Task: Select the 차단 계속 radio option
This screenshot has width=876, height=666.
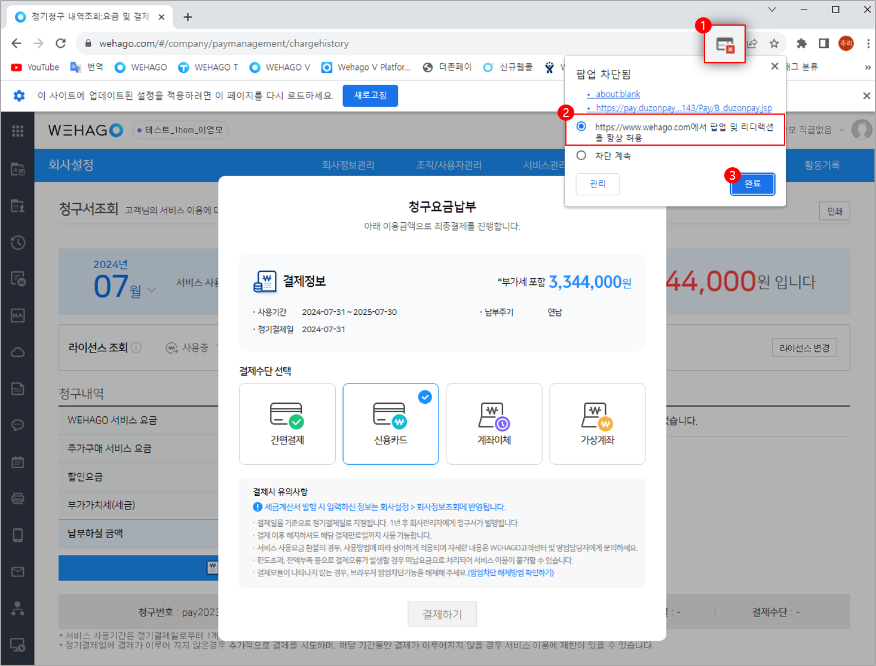Action: click(x=581, y=155)
